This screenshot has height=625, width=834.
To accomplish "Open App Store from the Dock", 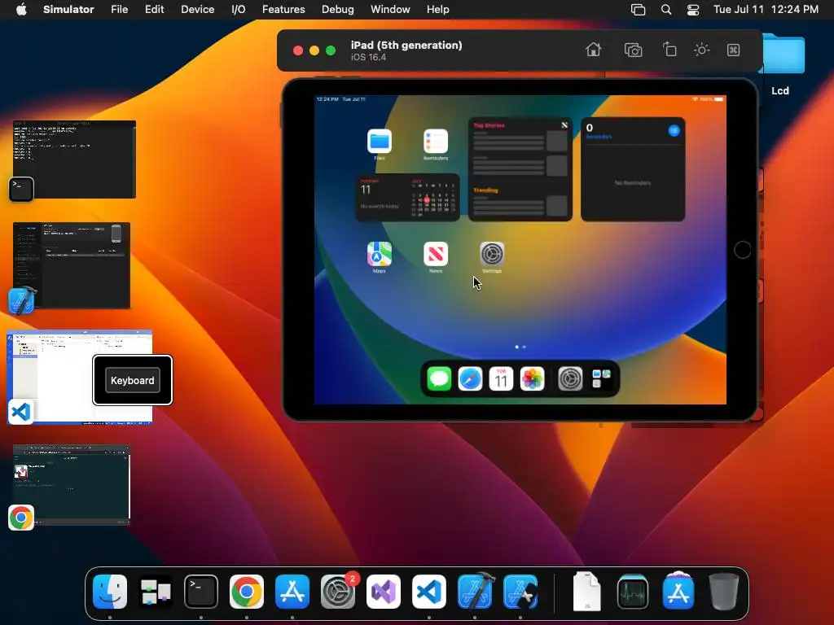I will pyautogui.click(x=292, y=592).
